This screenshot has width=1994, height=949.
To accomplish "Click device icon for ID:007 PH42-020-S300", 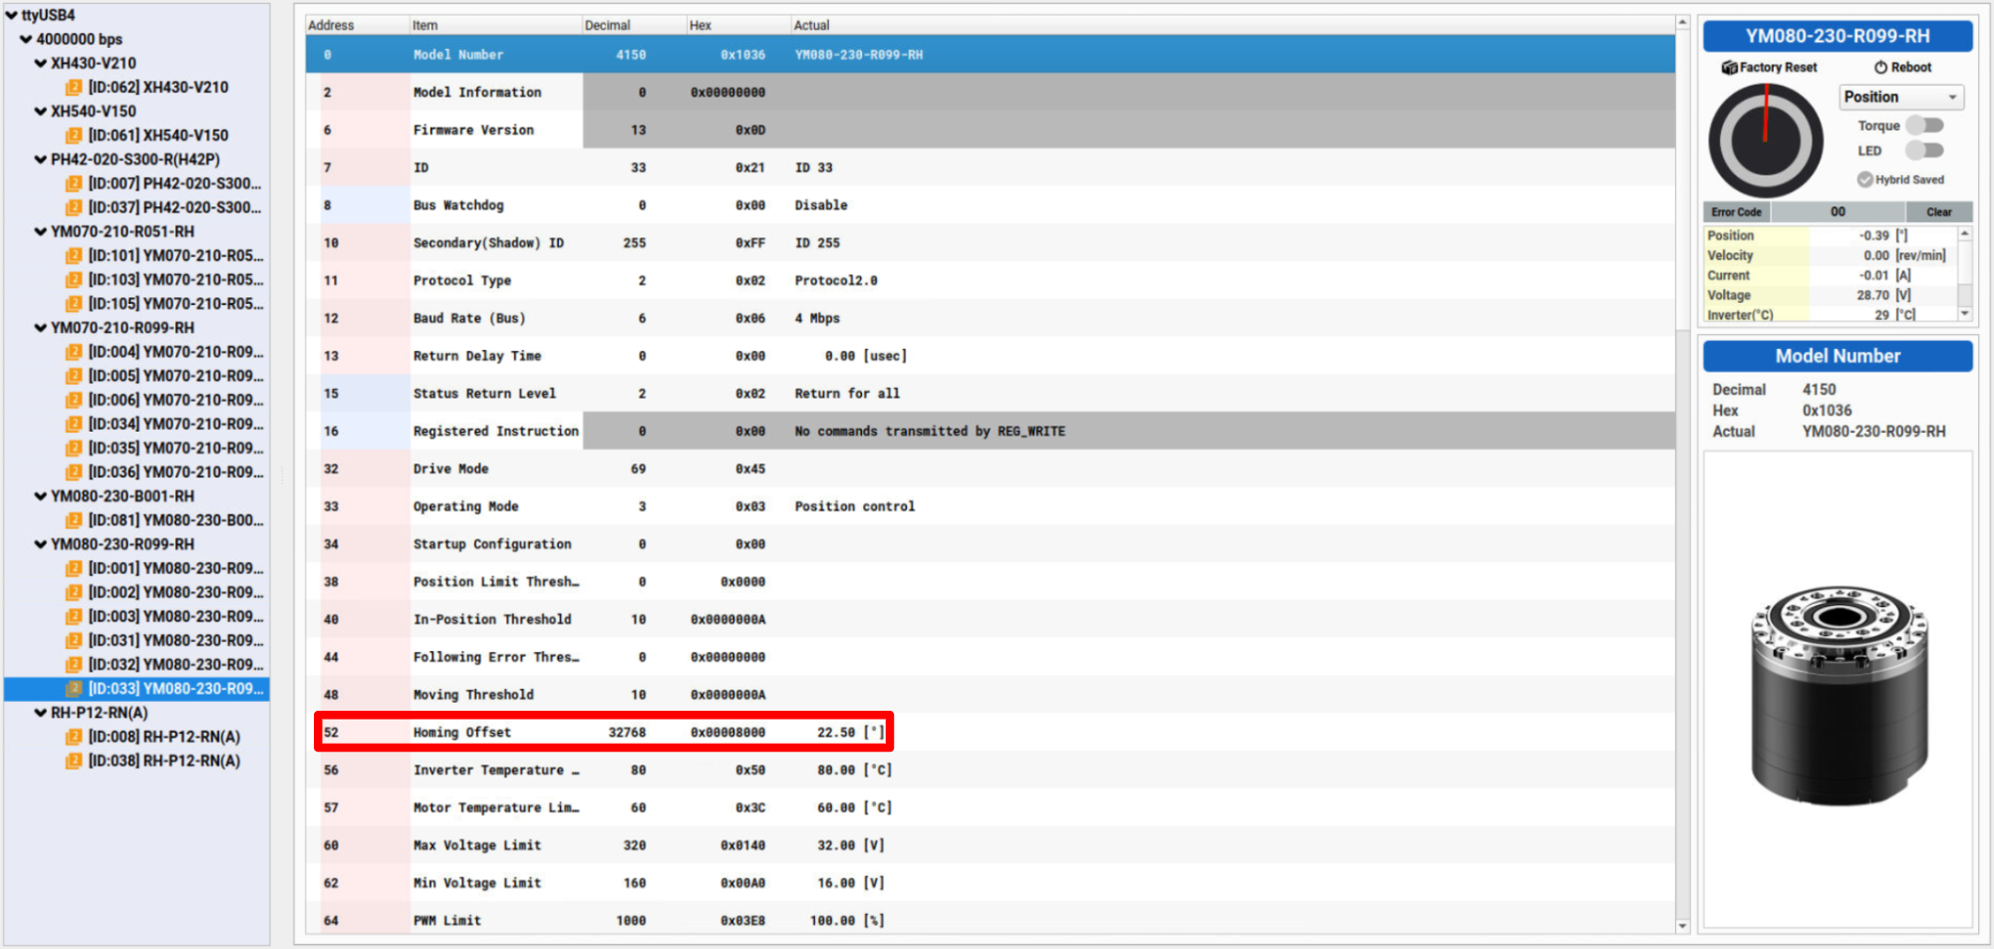I will 74,183.
